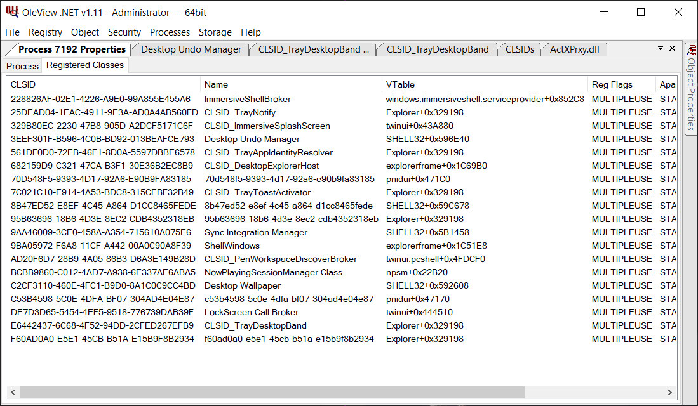This screenshot has width=698, height=406.
Task: Select the Registered Classes sub-tab
Action: (85, 65)
